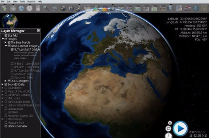
Task: Expand the Flags of the World node
Action: tap(2, 91)
